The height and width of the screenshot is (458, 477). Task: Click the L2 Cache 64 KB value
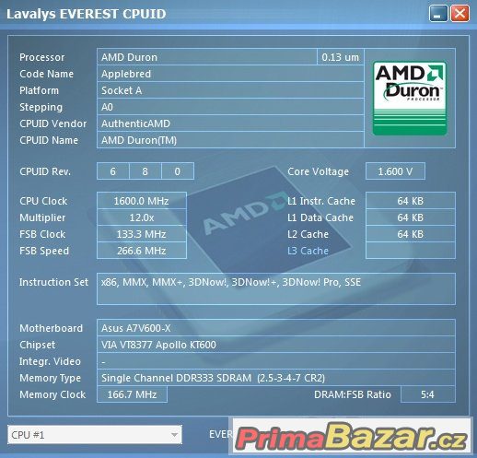[411, 234]
